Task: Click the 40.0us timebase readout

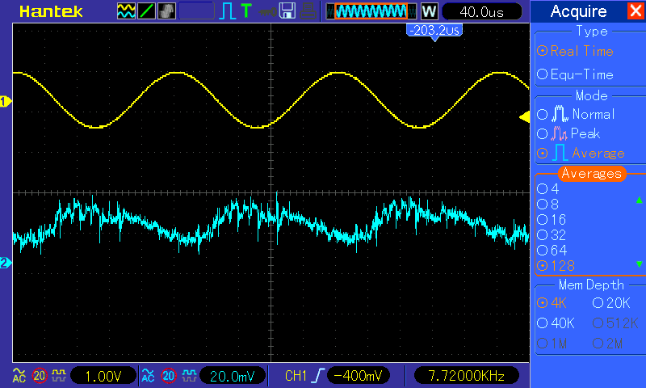Action: pos(481,11)
